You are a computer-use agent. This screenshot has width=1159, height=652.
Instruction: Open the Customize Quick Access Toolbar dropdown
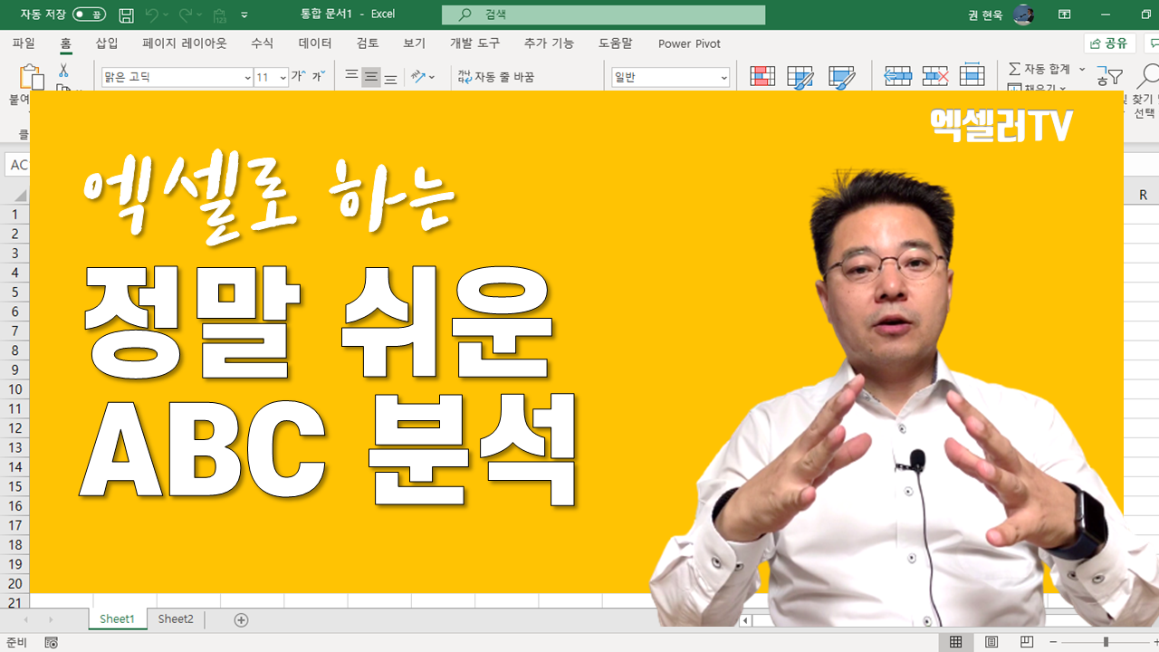[x=244, y=15]
